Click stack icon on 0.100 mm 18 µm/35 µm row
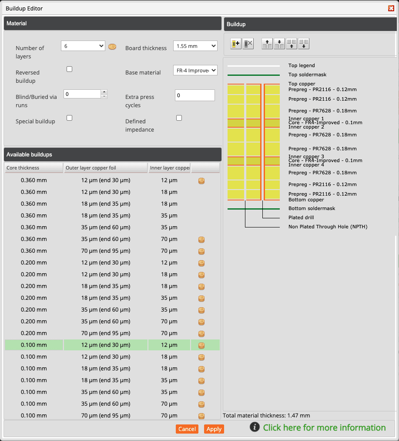The width and height of the screenshot is (399, 441). pos(201,381)
